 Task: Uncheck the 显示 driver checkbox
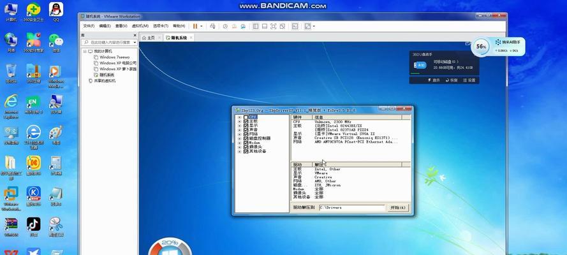click(x=246, y=126)
